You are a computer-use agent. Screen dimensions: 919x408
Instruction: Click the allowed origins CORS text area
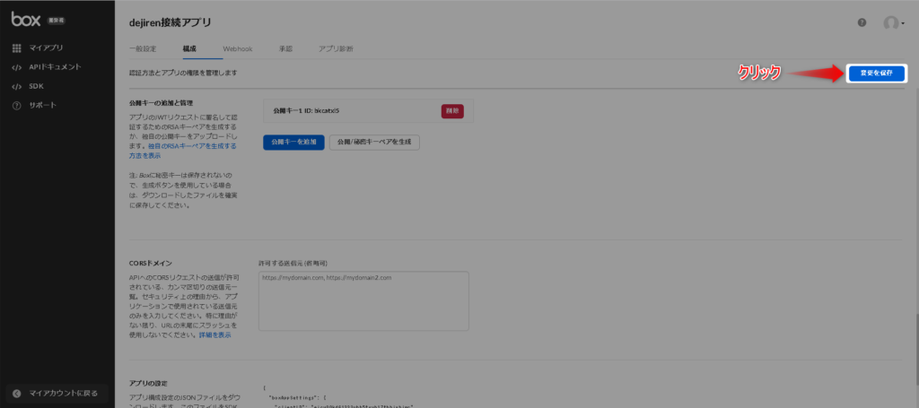pyautogui.click(x=363, y=301)
